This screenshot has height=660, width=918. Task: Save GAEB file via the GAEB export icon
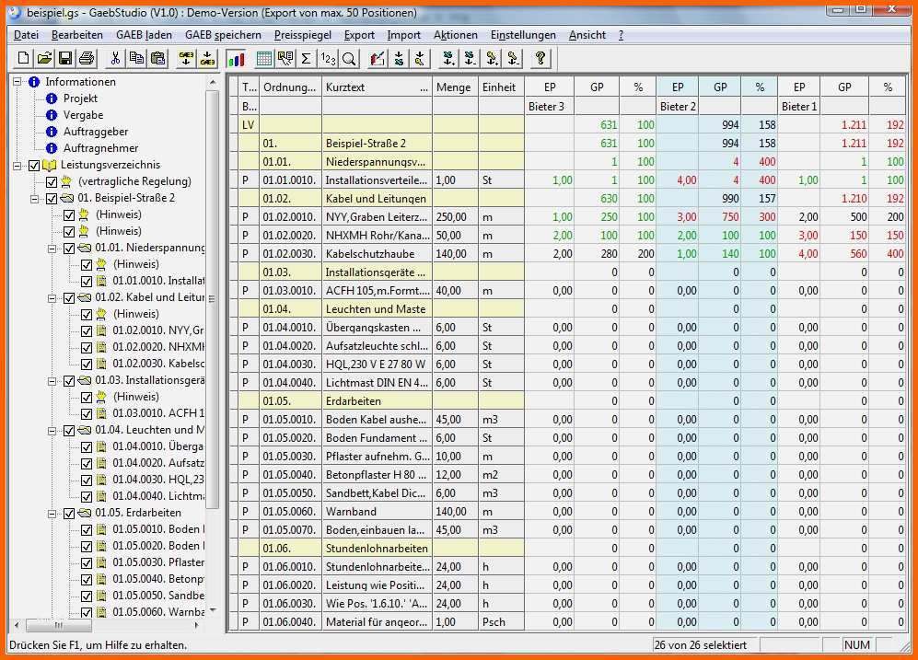(207, 59)
